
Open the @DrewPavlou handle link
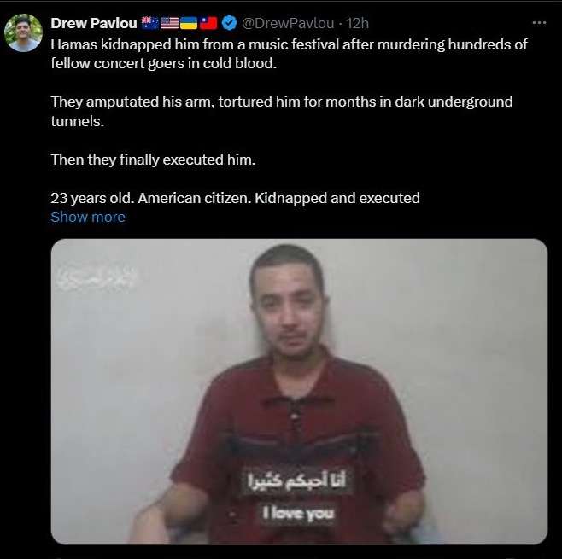point(288,23)
